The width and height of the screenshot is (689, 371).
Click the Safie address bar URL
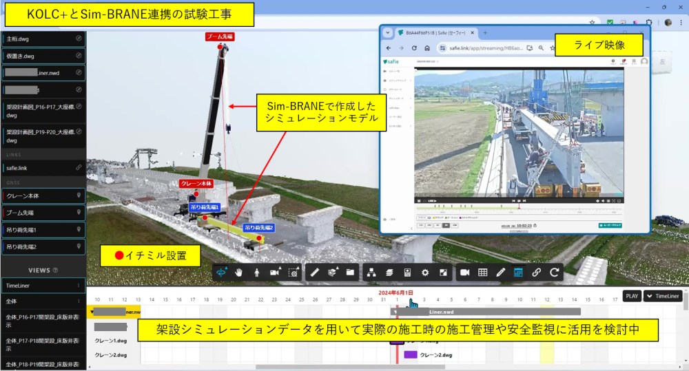click(486, 48)
